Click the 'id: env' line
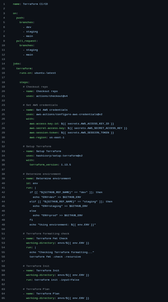The width and height of the screenshot is (168, 302). pos(32,183)
